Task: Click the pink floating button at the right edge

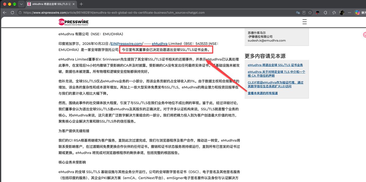Action: click(x=364, y=35)
